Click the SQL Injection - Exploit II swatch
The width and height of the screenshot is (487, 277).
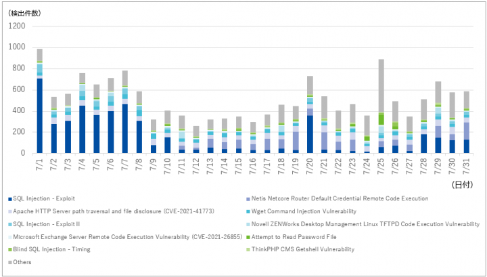10,224
